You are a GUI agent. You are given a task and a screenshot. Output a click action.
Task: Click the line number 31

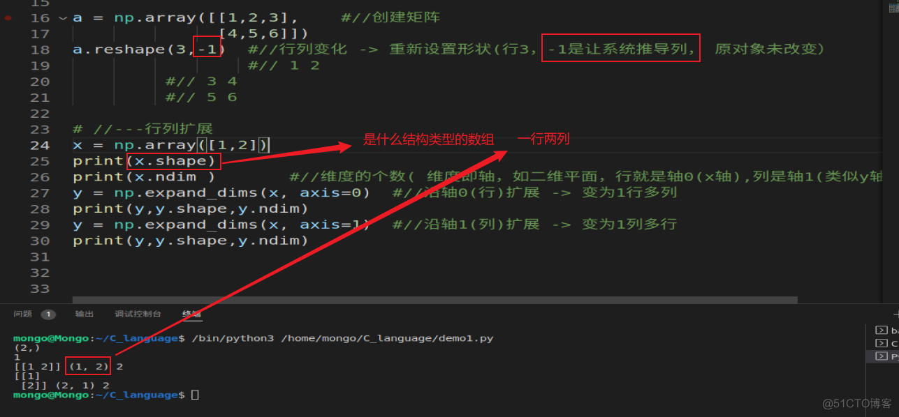[x=41, y=257]
